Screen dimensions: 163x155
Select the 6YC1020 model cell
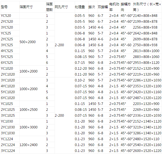(x=8, y=98)
